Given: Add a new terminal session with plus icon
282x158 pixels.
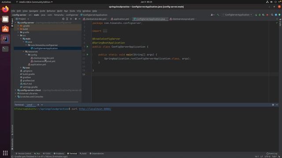Looking at the screenshot, I should (x=38, y=105).
